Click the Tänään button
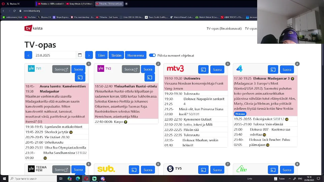Viewport: 324px width, 182px height. click(116, 55)
